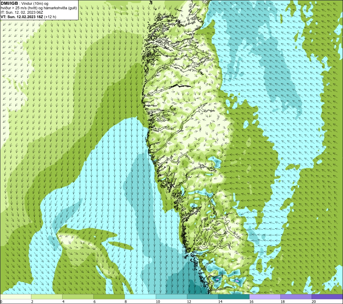Image resolution: width=343 pixels, height=304 pixels.
Task: Click the scale label 20
Action: pyautogui.click(x=314, y=302)
